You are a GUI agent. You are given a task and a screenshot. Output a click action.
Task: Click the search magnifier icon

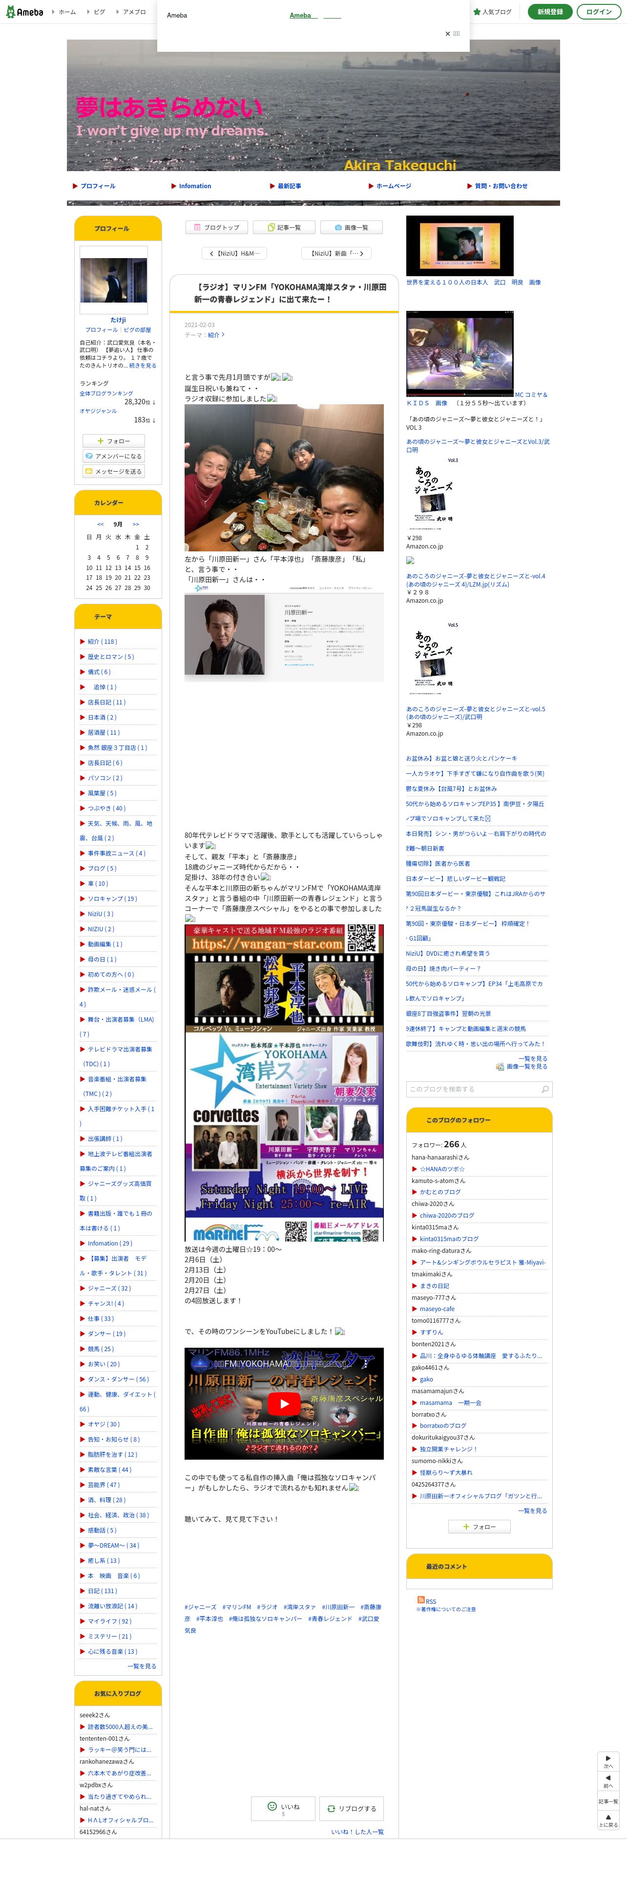tap(545, 1090)
